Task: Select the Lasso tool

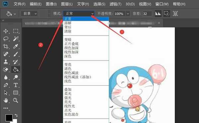Action: 6,39
